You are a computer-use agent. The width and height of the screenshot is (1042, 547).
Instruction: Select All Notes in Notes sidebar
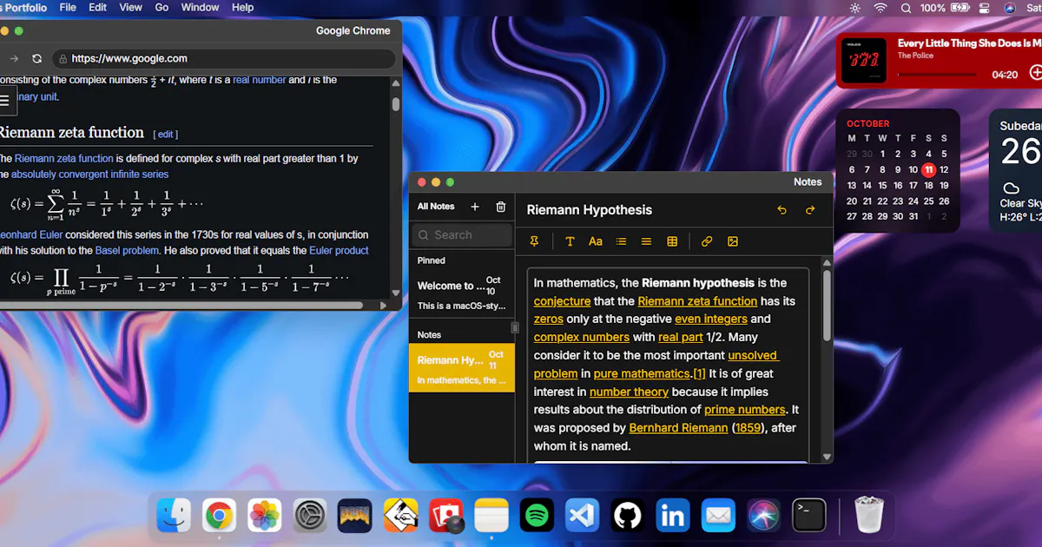point(436,207)
